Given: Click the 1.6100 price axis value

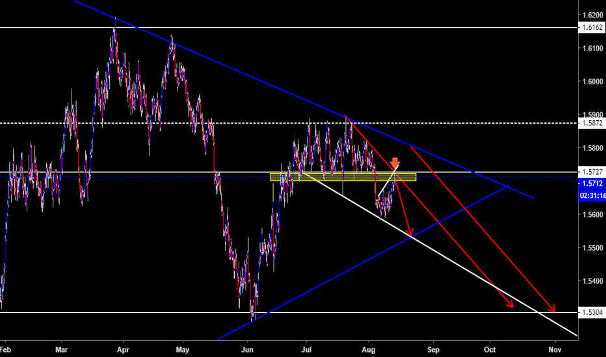Looking at the screenshot, I should pos(592,48).
